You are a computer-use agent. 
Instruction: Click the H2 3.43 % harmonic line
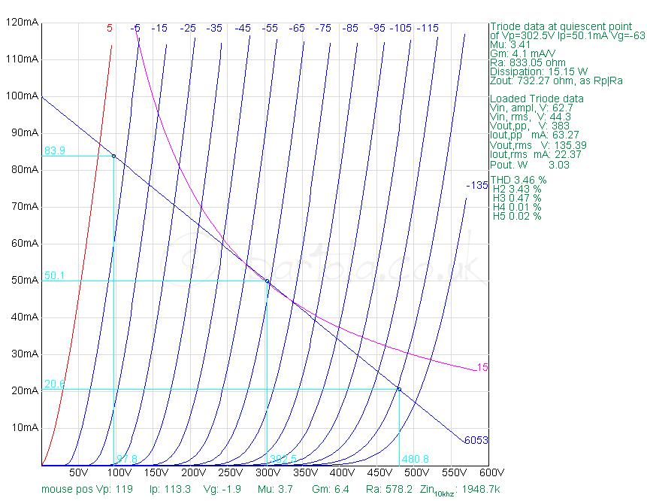tap(517, 189)
